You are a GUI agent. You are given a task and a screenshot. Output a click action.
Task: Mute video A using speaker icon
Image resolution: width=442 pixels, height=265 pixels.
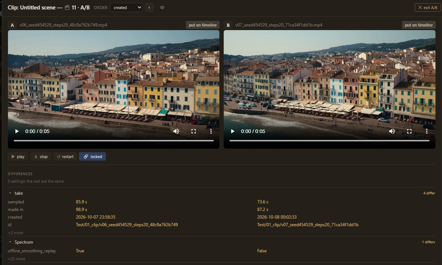(176, 131)
